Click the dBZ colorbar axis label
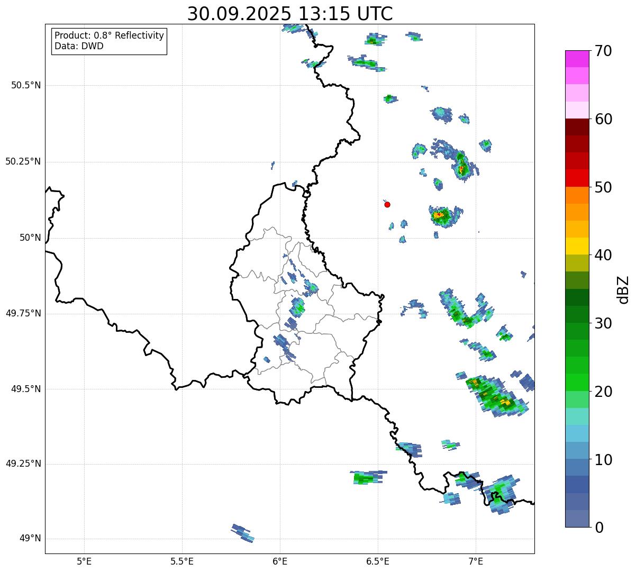This screenshot has height=572, width=636. click(x=623, y=289)
